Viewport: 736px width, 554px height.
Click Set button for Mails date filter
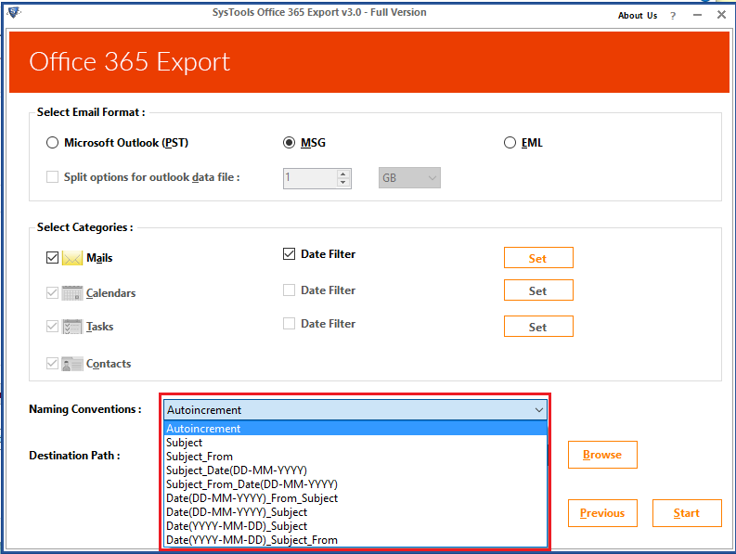tap(538, 258)
